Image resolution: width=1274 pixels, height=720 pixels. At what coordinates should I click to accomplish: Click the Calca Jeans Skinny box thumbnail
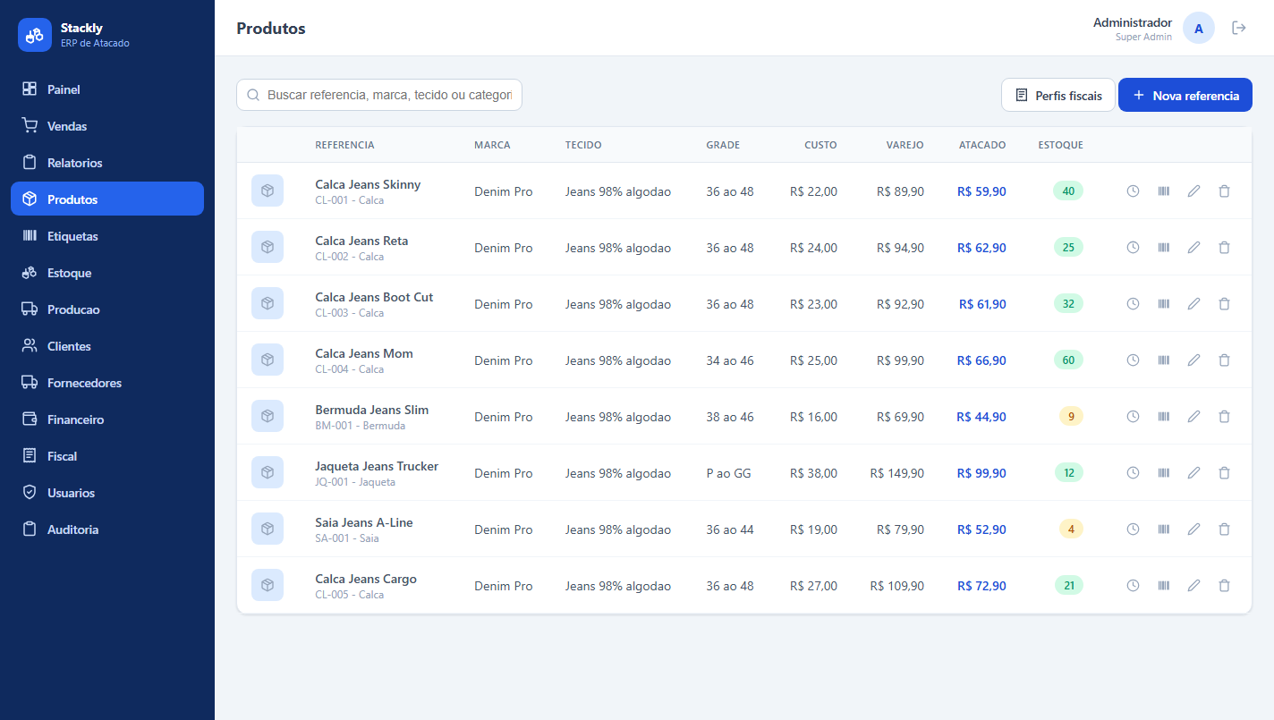click(x=268, y=191)
